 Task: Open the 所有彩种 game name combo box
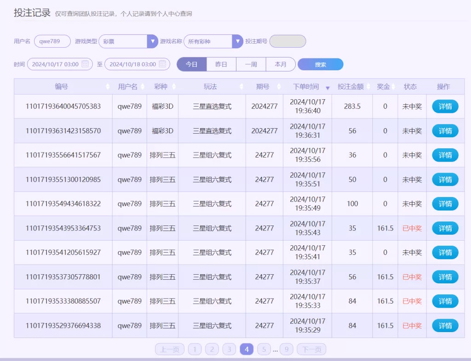[x=213, y=41]
